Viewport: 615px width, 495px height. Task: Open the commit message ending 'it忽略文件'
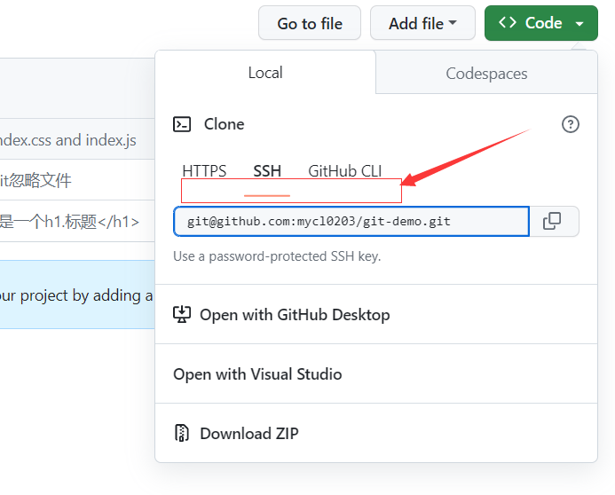click(35, 181)
